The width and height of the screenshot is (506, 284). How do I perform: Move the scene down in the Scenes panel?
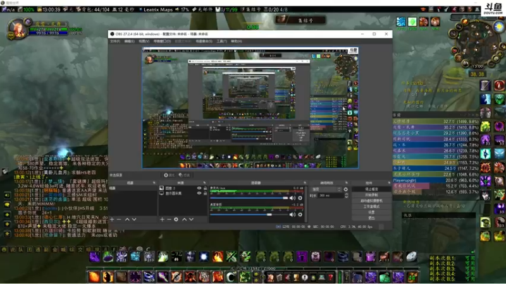tap(134, 219)
